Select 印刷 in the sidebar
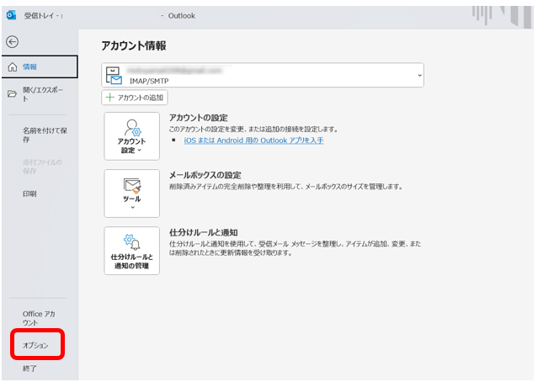 click(x=40, y=194)
